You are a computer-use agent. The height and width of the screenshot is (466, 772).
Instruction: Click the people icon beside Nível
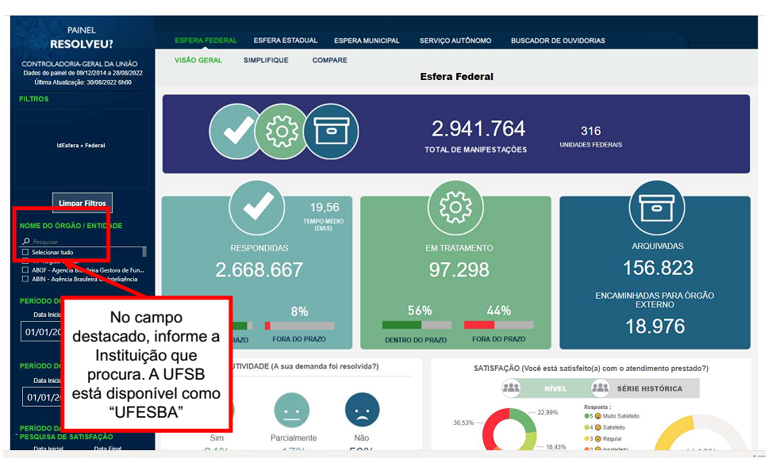point(511,388)
